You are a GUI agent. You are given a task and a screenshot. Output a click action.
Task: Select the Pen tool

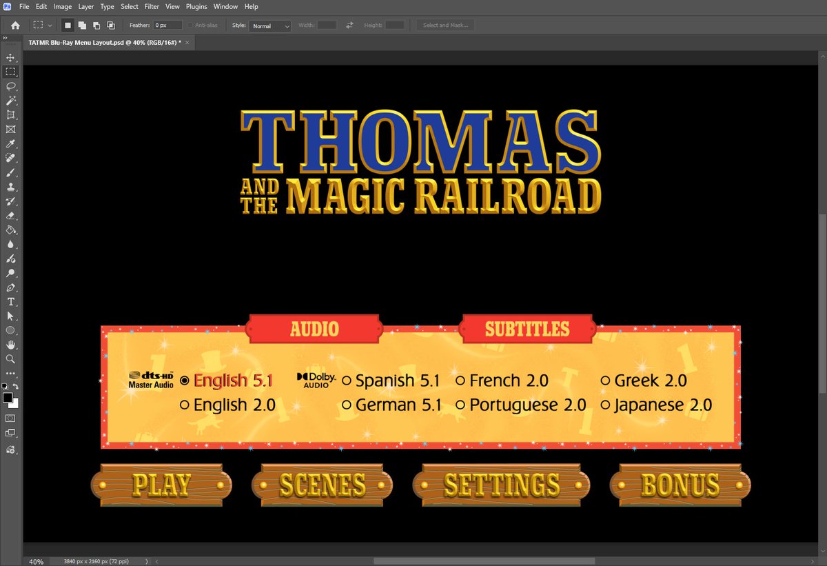(x=10, y=287)
